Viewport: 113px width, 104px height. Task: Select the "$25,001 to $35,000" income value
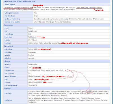(35, 82)
